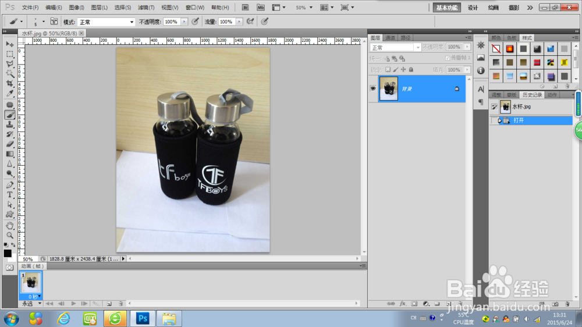
Task: Open the flow 流量 slider arrow
Action: point(239,22)
